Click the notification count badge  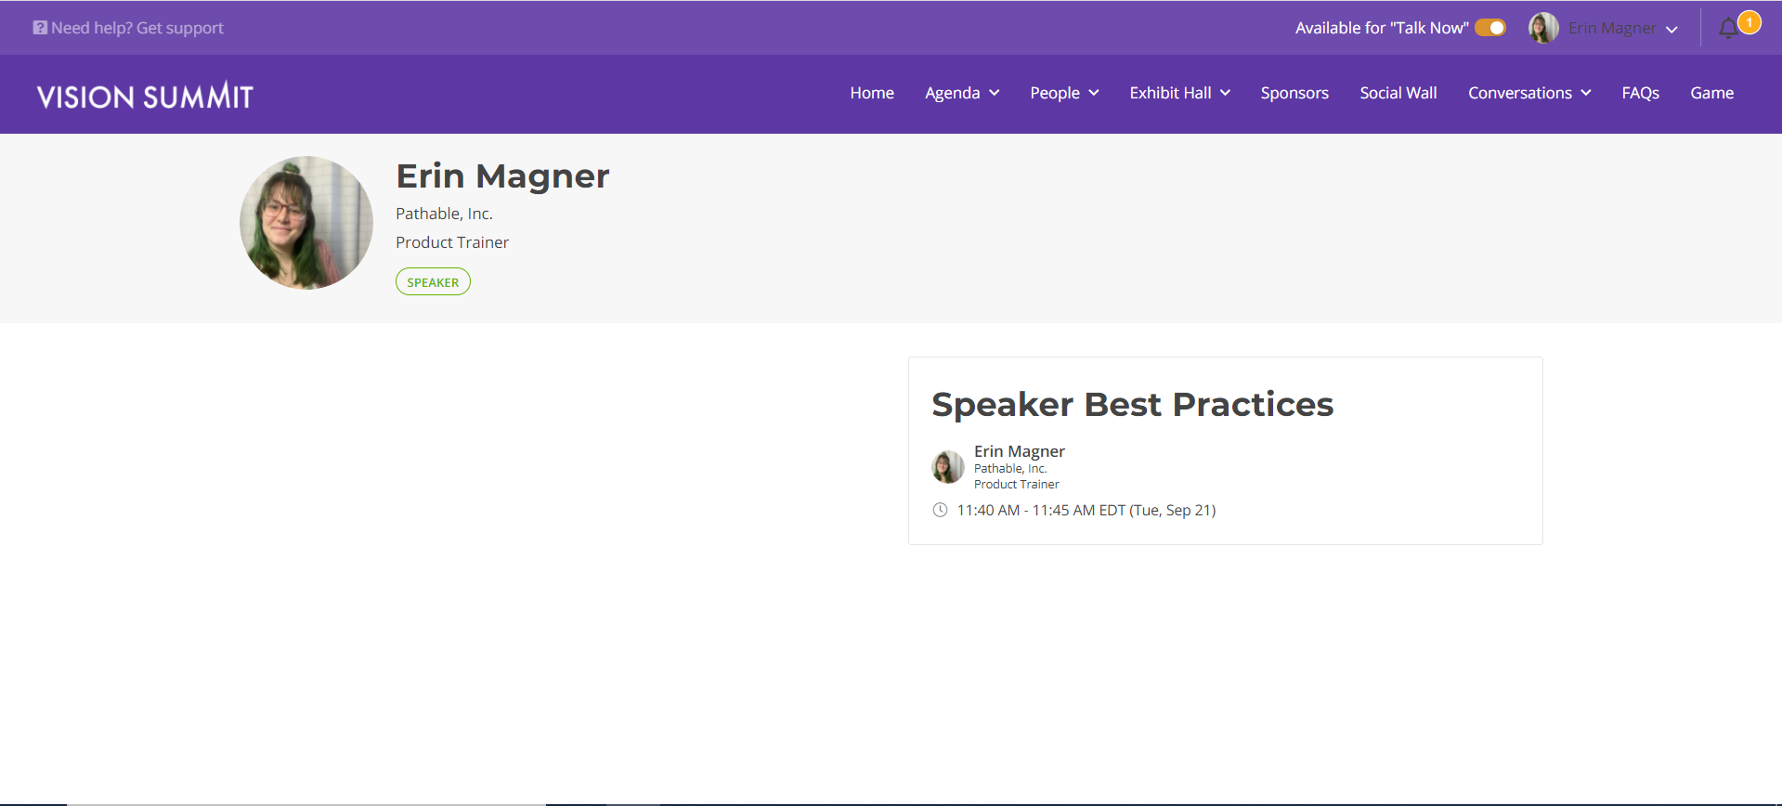pos(1749,22)
